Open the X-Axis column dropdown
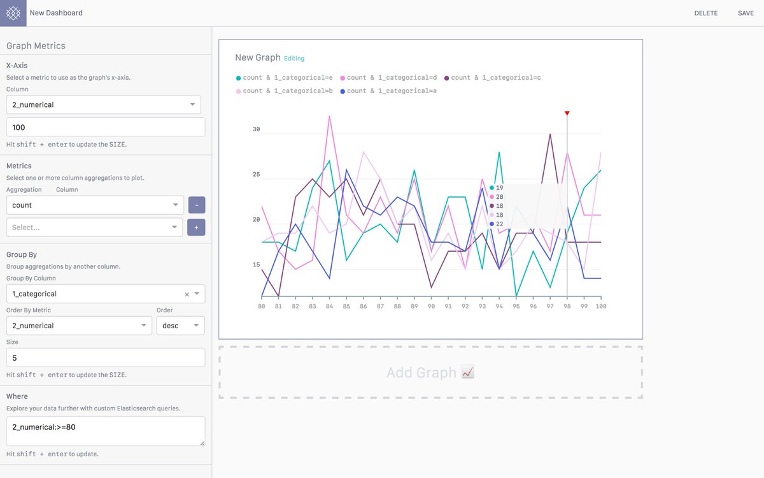Viewport: 764px width, 478px height. (x=103, y=105)
